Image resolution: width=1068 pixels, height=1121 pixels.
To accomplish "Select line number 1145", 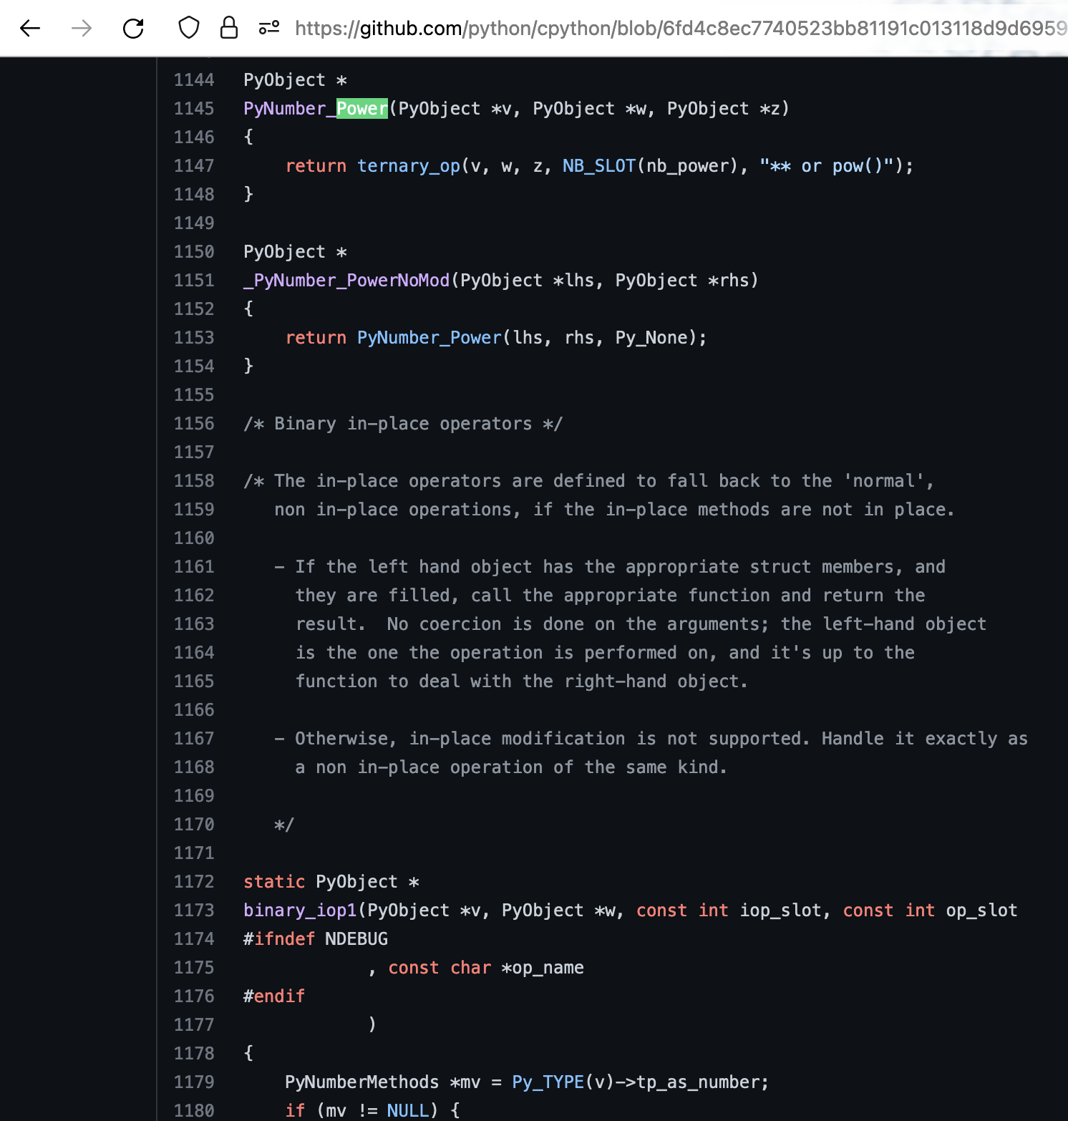I will (x=194, y=109).
